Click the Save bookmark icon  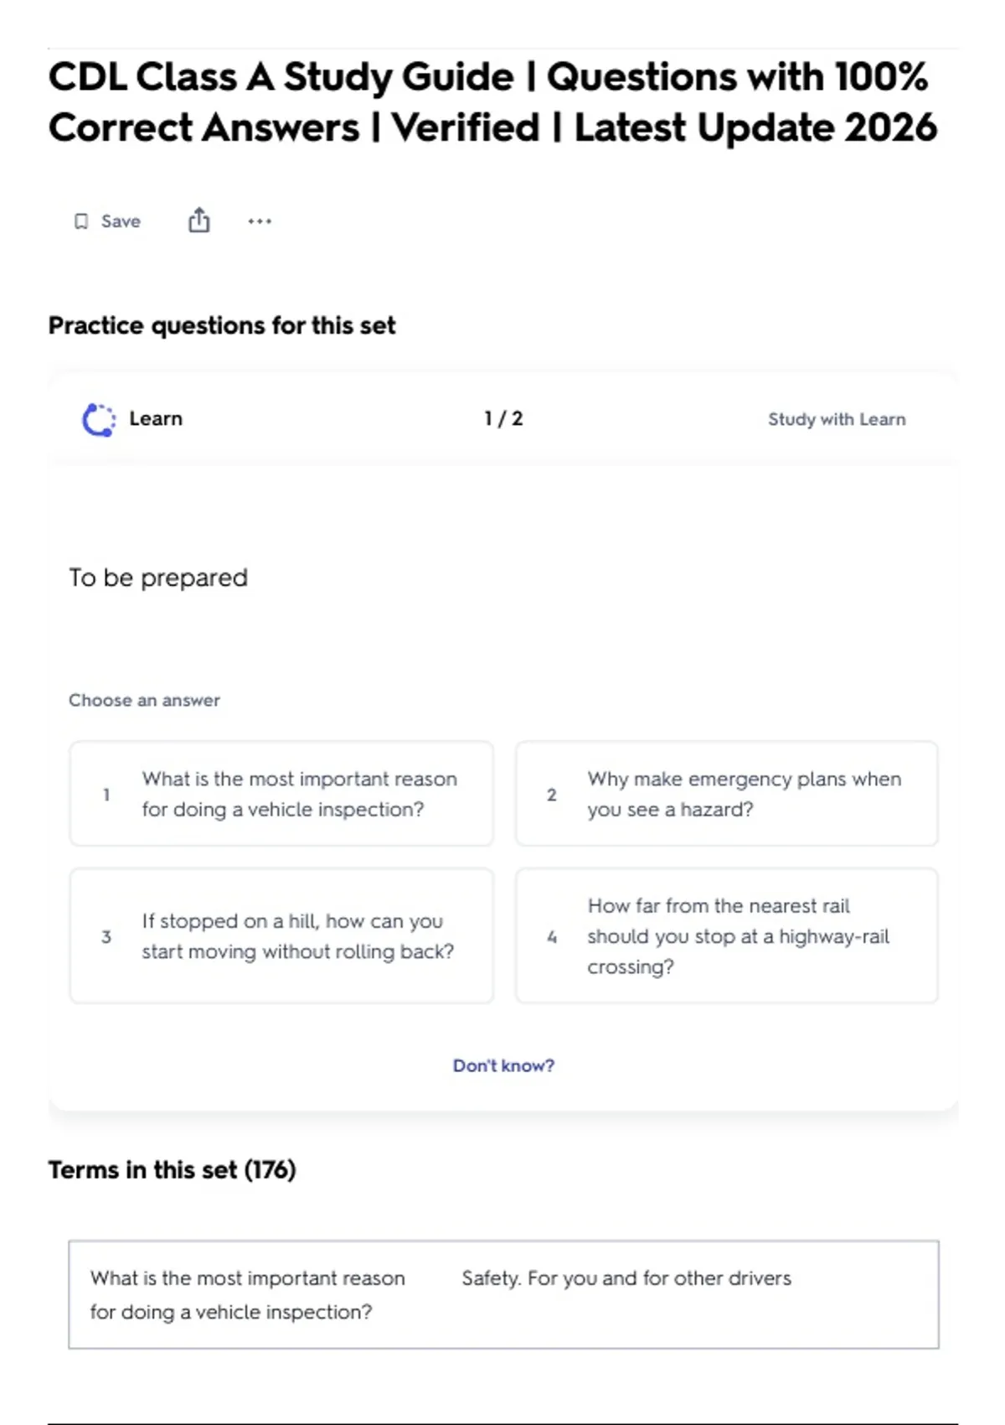coord(81,221)
